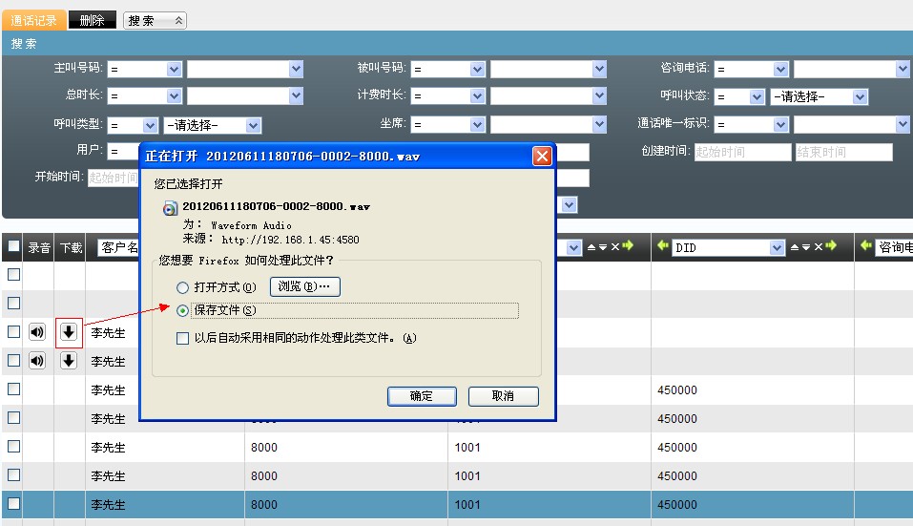Check the auto-handle similar files checkbox
This screenshot has width=913, height=526.
pyautogui.click(x=182, y=338)
